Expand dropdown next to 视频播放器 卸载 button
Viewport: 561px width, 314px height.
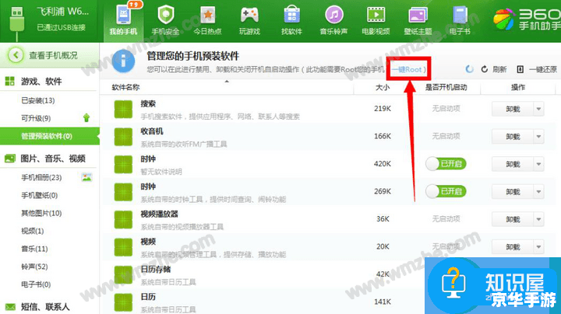coord(538,219)
